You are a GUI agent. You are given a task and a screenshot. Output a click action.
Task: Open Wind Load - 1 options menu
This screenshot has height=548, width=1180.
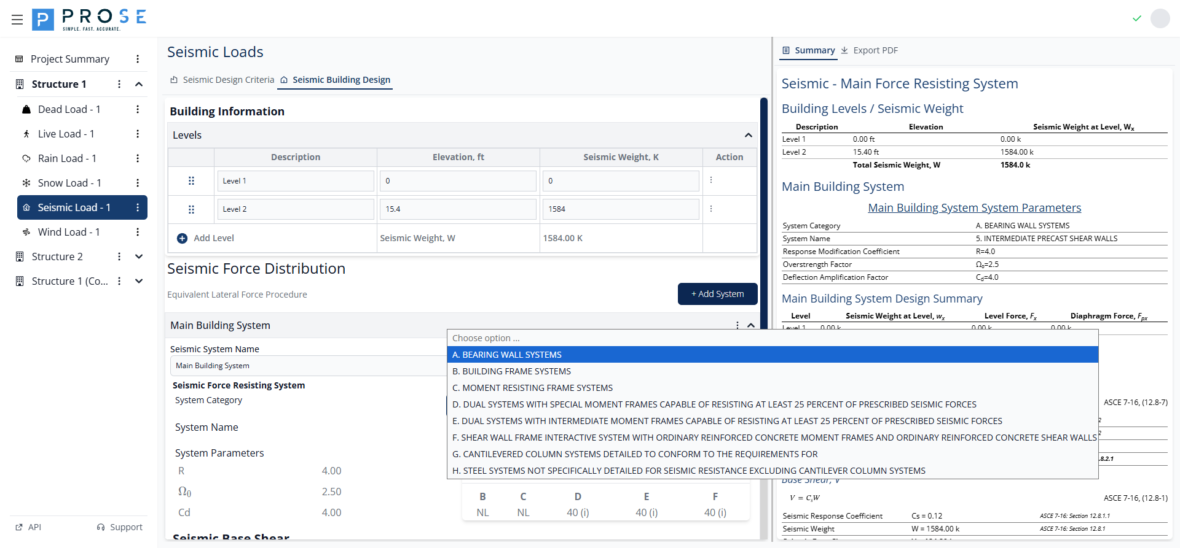(x=138, y=232)
